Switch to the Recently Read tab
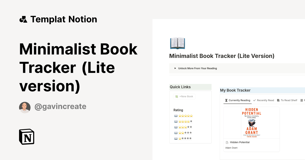This screenshot has width=305, height=160. point(265,100)
